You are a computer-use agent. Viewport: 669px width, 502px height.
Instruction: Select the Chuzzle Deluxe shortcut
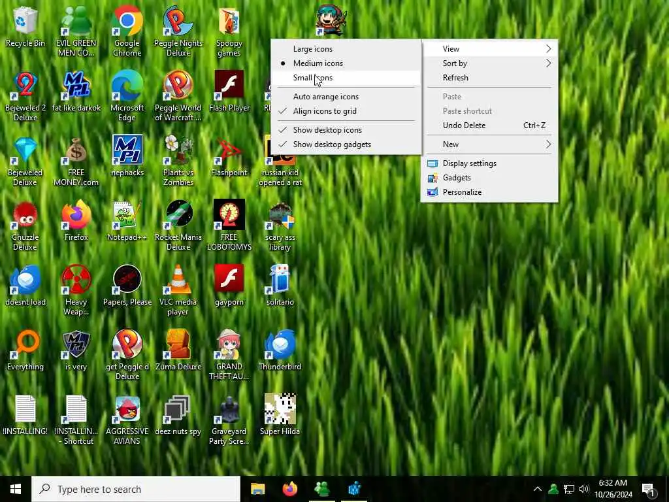pos(25,226)
